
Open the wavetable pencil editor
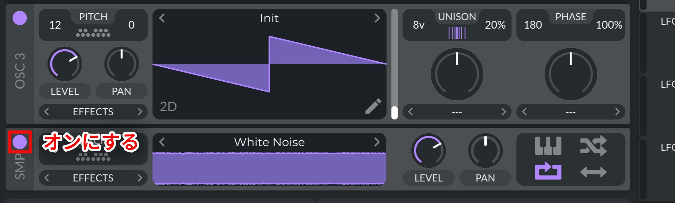[373, 106]
